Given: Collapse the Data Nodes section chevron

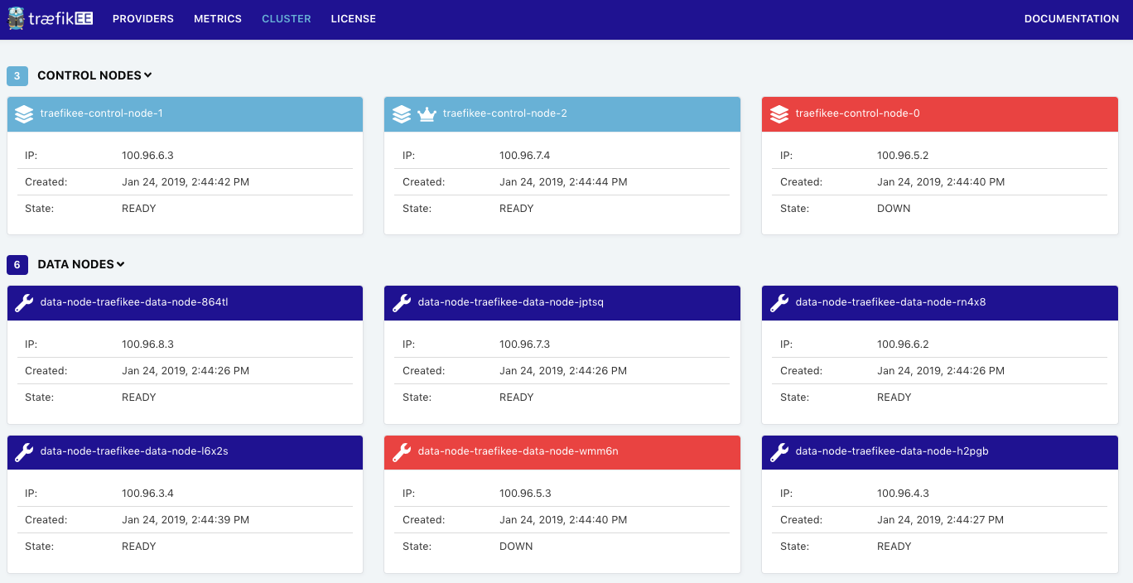Looking at the screenshot, I should click(120, 264).
